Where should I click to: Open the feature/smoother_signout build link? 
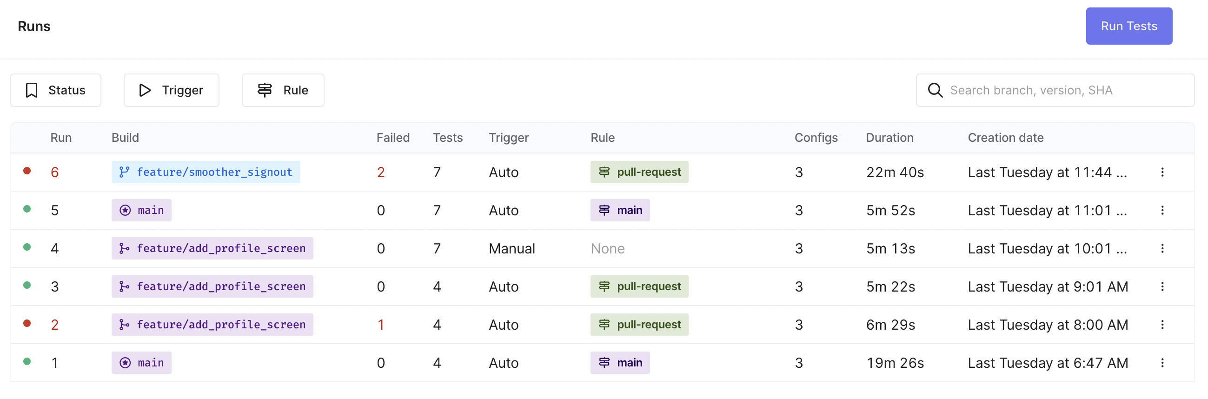click(206, 172)
